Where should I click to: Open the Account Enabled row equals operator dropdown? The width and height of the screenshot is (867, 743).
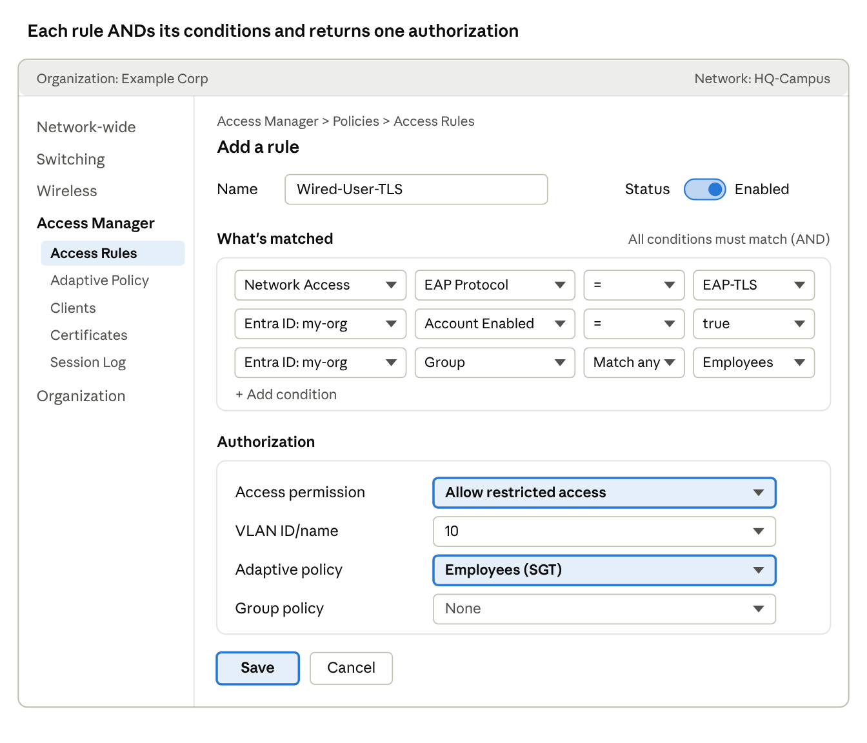click(634, 324)
